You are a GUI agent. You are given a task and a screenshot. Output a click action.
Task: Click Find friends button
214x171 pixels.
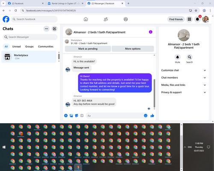176,19
